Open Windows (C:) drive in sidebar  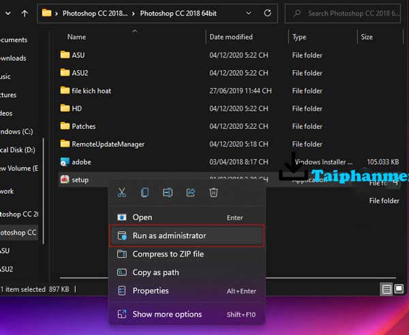pyautogui.click(x=16, y=131)
